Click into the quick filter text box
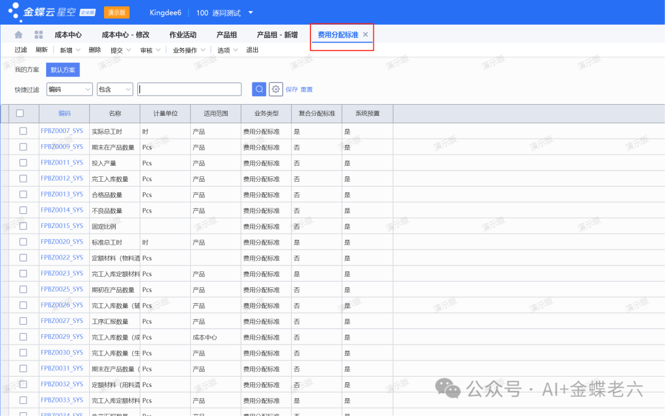665x416 pixels. (189, 89)
